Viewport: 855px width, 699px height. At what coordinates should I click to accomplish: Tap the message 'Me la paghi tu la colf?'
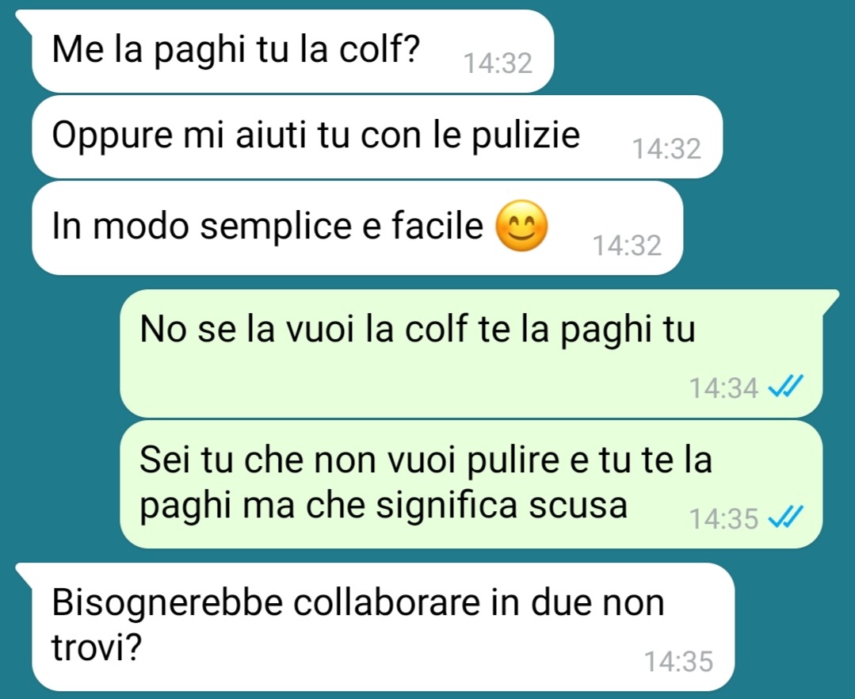293,51
